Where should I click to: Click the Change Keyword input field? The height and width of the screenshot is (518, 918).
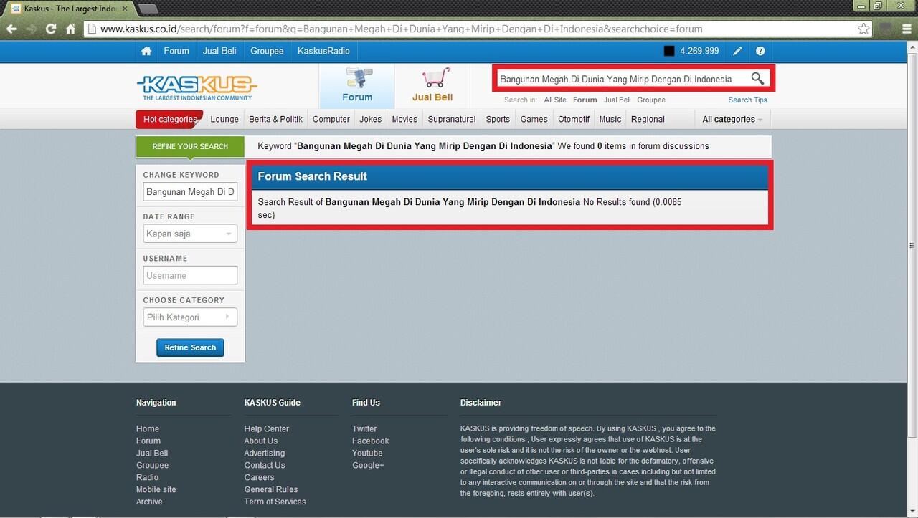click(190, 192)
